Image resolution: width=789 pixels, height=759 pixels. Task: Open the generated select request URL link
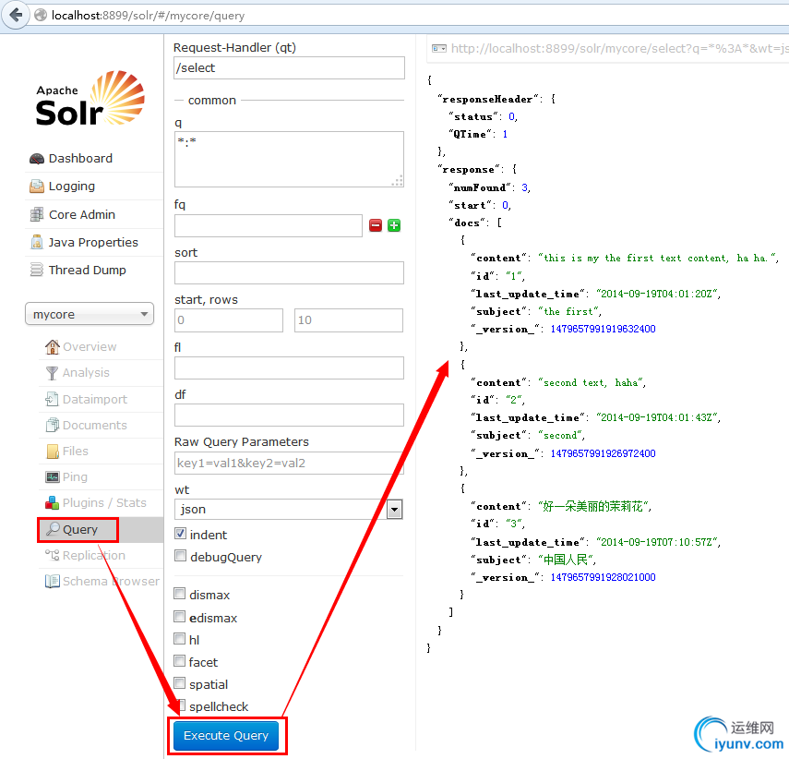pos(619,49)
